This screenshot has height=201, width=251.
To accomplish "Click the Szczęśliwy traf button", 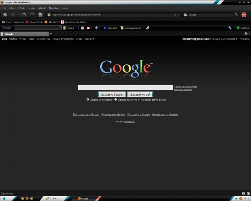I will pos(140,94).
